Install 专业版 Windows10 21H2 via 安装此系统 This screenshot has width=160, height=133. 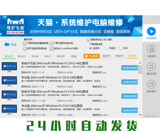[130, 110]
